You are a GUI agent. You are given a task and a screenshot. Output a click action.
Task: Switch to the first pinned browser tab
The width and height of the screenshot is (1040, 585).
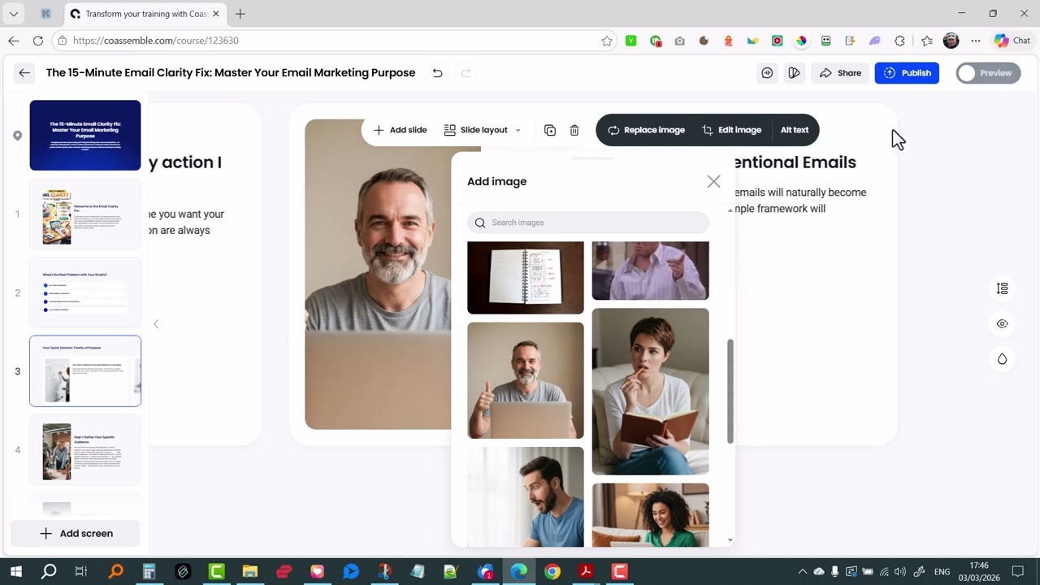tap(46, 14)
